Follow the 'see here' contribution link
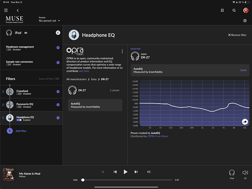Screen dimensions: 252x189 (x=84, y=71)
